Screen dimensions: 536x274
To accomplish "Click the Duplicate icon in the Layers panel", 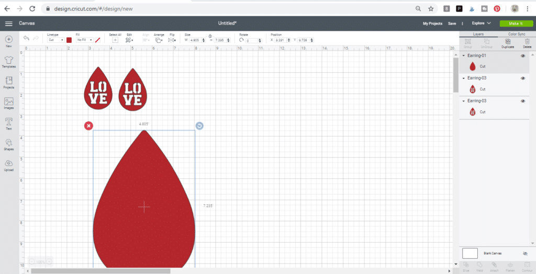I will click(507, 42).
